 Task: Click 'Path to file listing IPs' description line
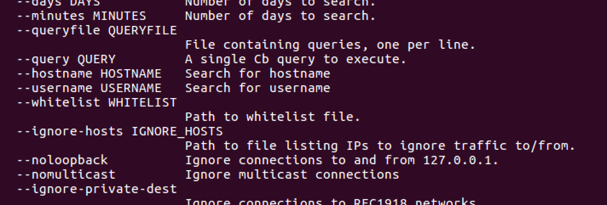click(x=380, y=146)
